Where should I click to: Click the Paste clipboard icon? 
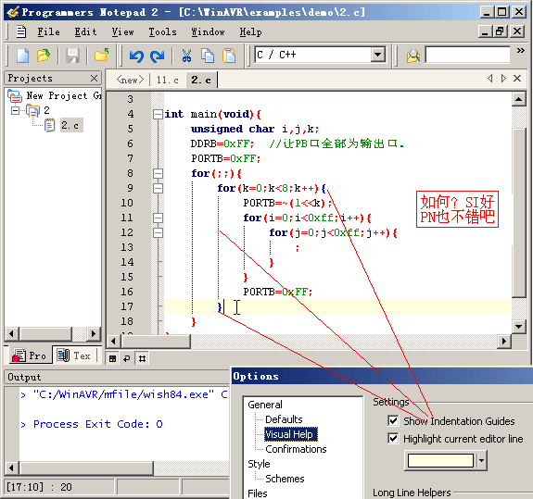click(x=229, y=56)
